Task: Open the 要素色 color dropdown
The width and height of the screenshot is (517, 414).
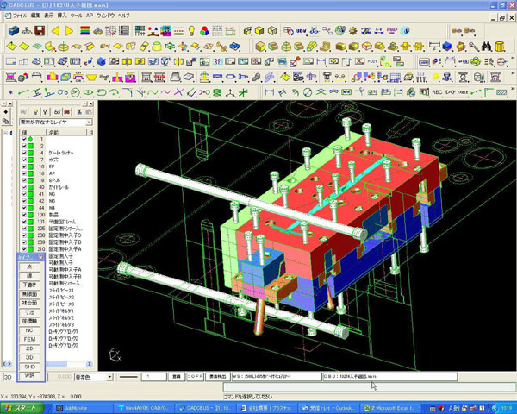Action: pyautogui.click(x=109, y=377)
